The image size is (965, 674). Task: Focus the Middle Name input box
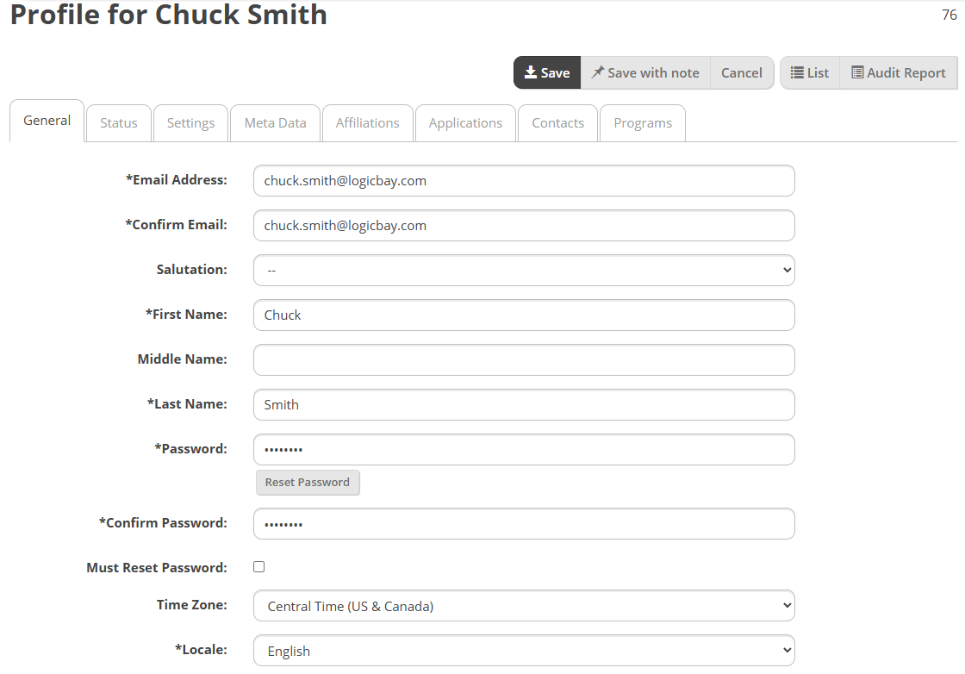524,360
